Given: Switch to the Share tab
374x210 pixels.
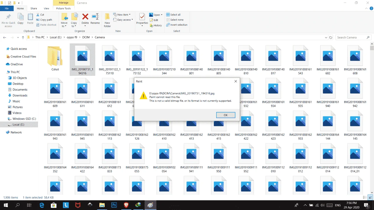Looking at the screenshot, I should (34, 8).
